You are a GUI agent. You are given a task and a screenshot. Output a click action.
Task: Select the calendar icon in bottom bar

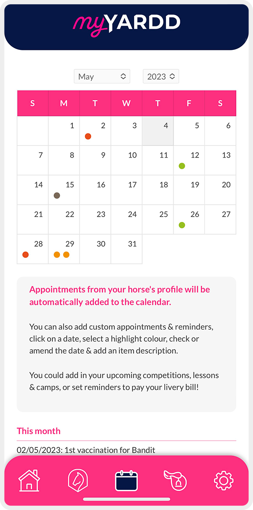126,481
